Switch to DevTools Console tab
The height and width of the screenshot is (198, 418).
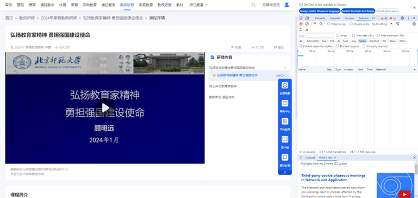pyautogui.click(x=335, y=18)
